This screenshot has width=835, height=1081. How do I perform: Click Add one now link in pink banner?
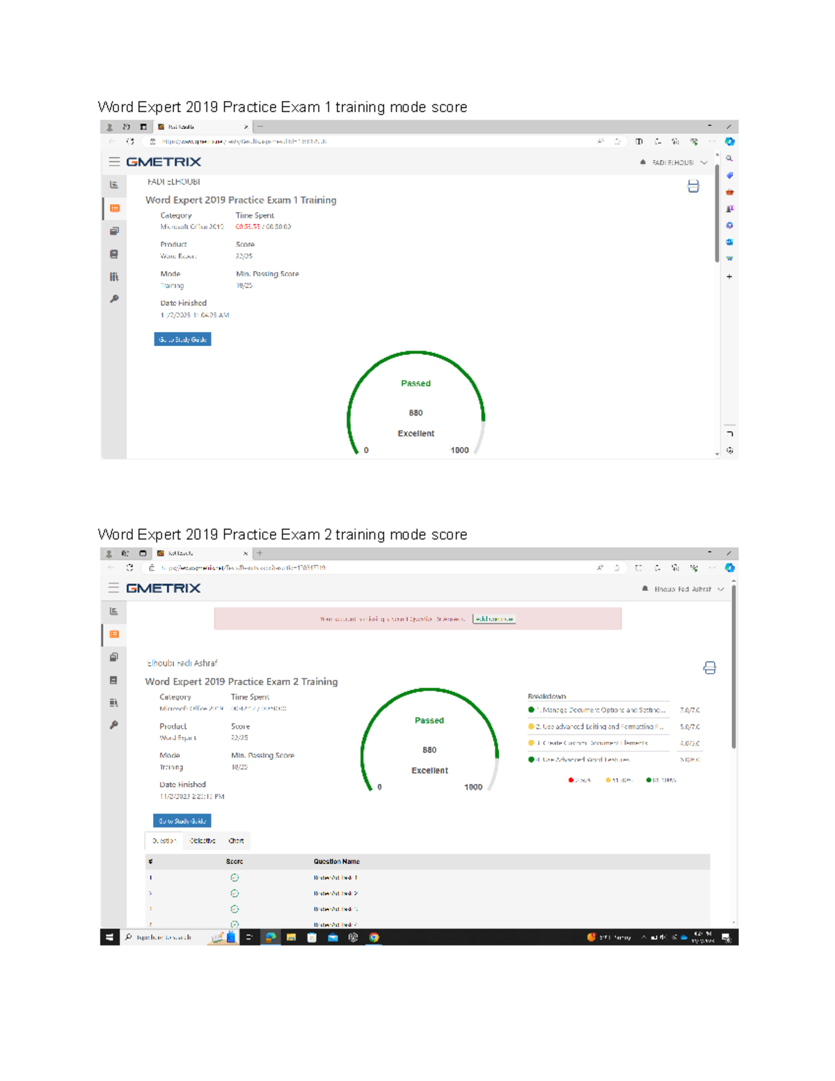(x=494, y=619)
